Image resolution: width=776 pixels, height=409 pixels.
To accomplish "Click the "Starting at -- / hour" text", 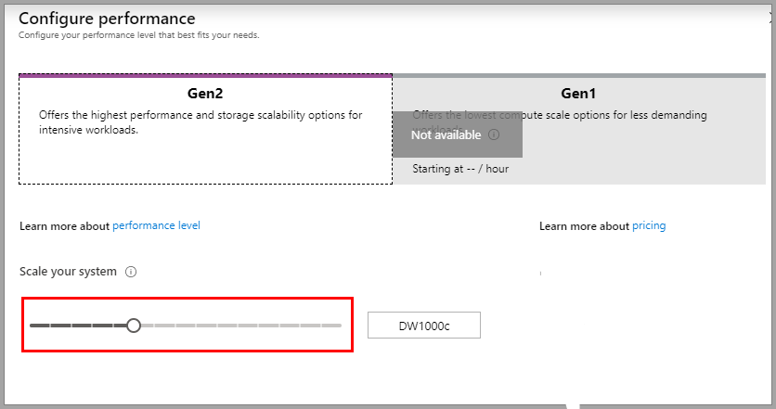I will [460, 169].
